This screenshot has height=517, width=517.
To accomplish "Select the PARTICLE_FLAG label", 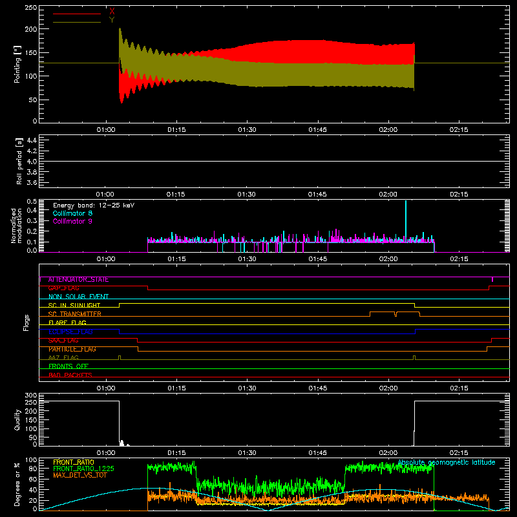I will [x=72, y=349].
